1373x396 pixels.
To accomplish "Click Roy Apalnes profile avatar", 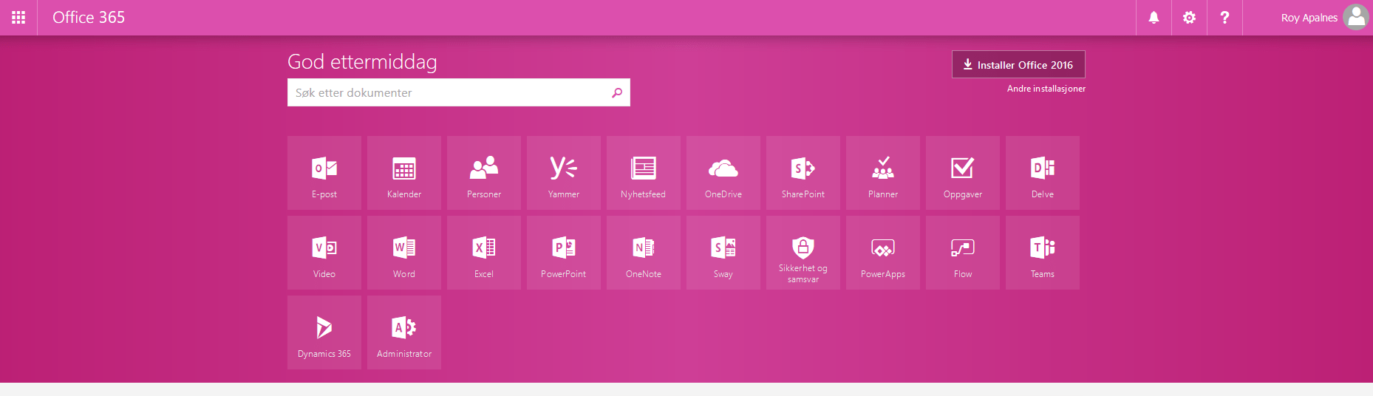I will pos(1356,17).
